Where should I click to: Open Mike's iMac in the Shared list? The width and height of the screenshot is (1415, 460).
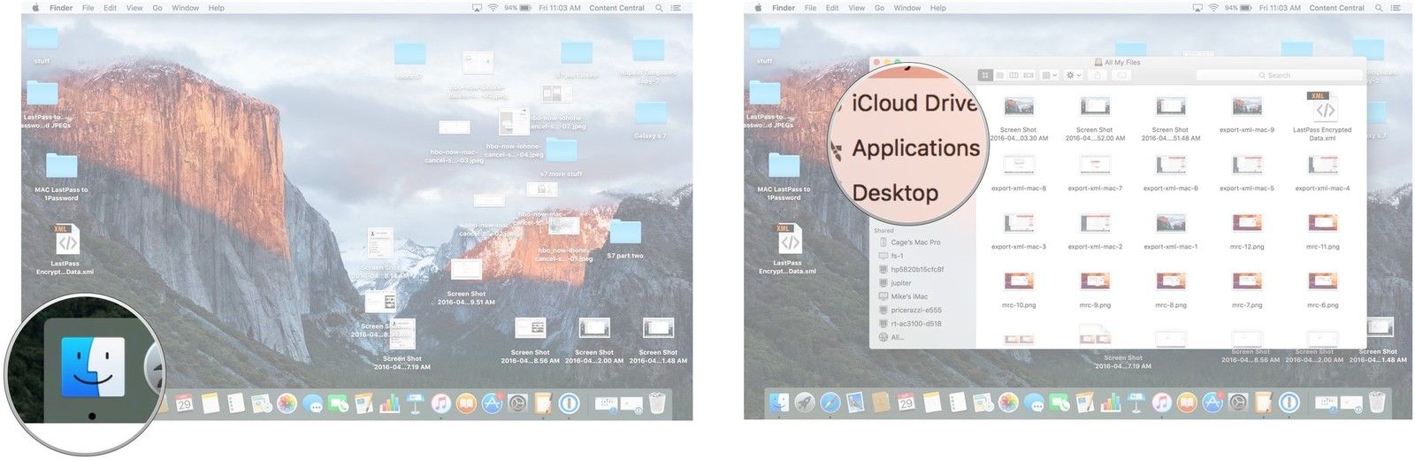point(908,296)
